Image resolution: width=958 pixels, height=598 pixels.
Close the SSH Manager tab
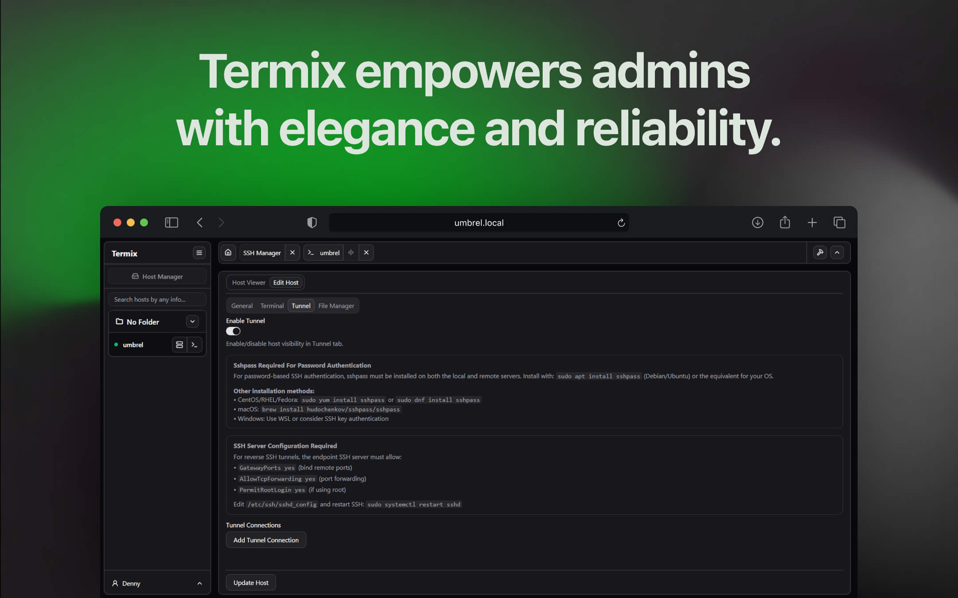[x=292, y=252]
